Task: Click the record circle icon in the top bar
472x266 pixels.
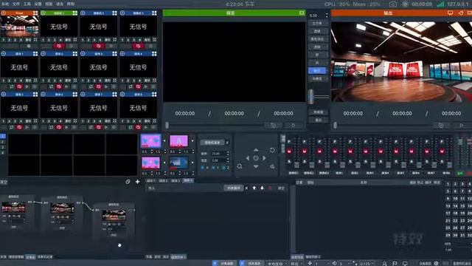Action: click(x=405, y=4)
